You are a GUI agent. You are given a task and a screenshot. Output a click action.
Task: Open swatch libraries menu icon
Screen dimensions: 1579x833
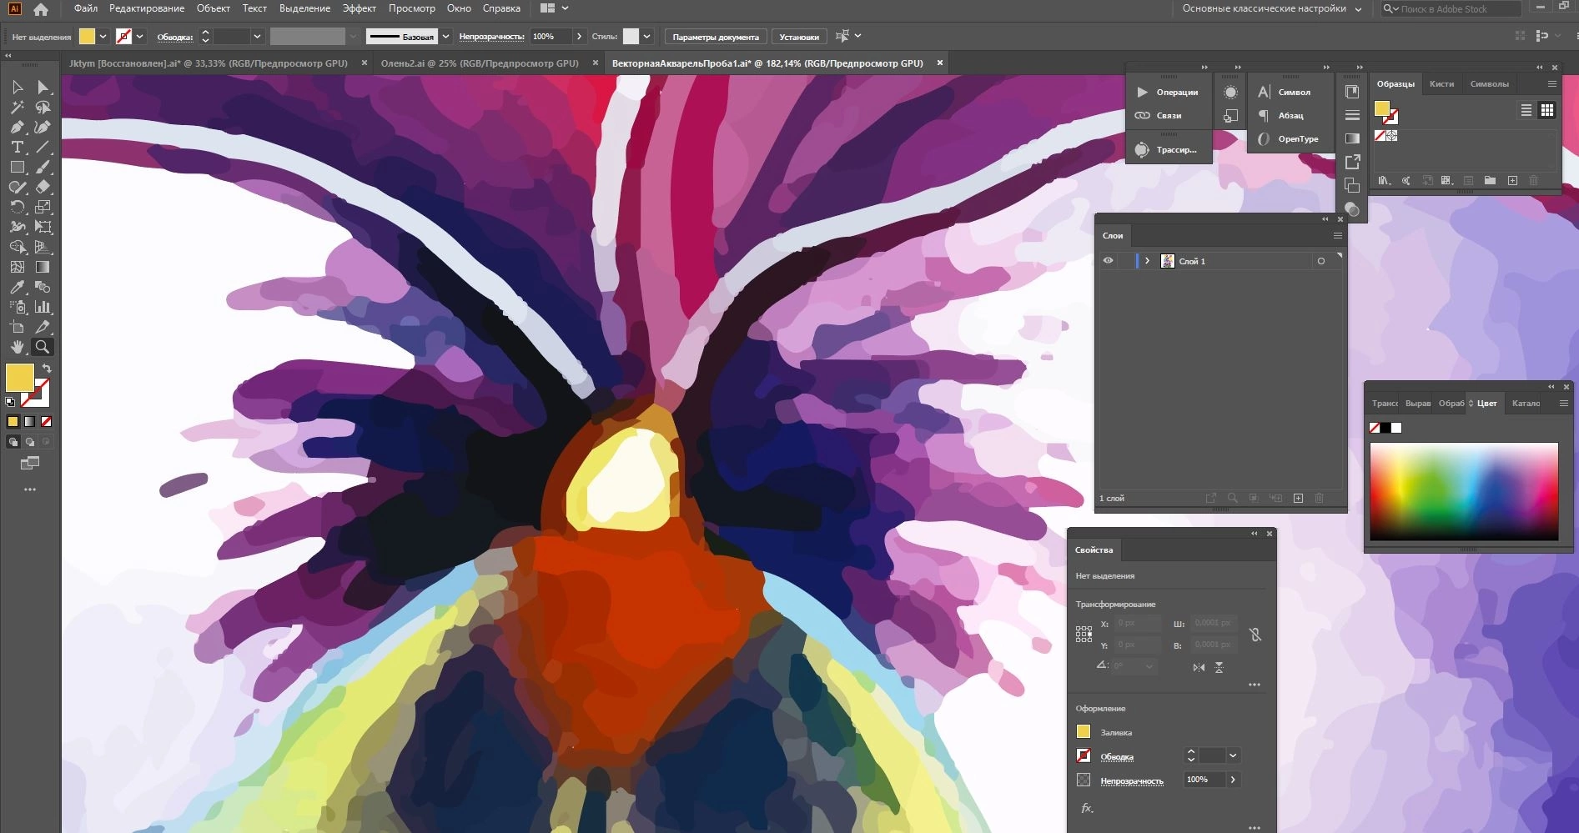[x=1384, y=180]
